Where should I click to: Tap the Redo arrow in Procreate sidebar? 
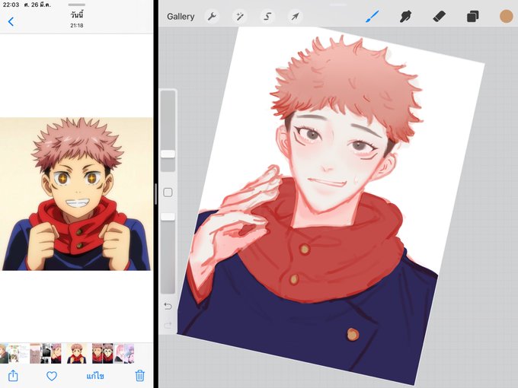[168, 325]
